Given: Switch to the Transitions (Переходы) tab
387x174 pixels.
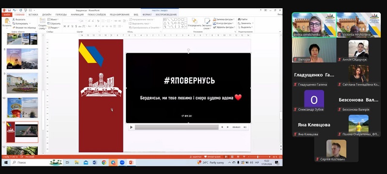Looking at the screenshot, I should (61, 15).
